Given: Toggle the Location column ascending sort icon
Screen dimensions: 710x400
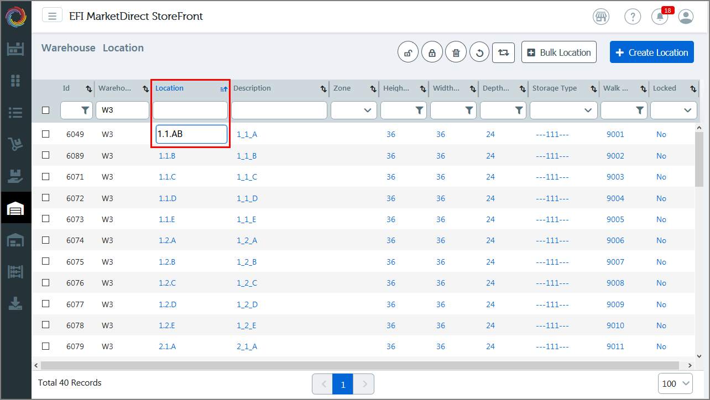Looking at the screenshot, I should tap(224, 88).
